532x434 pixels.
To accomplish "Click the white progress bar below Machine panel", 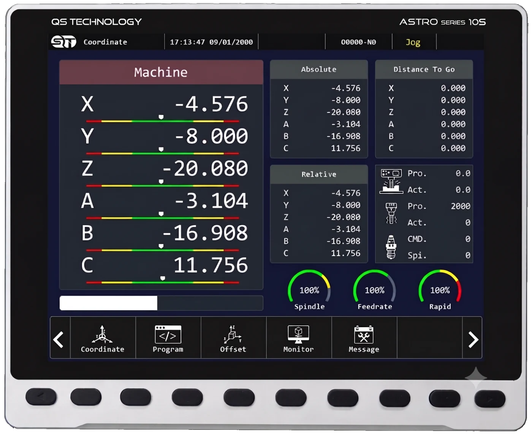I will click(x=108, y=303).
